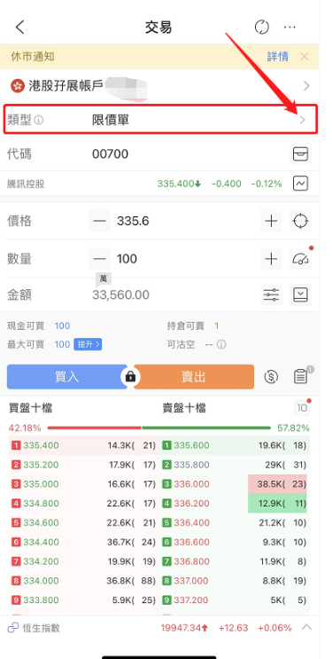This screenshot has height=659, width=332.
Task: Select bid level 5 price 334.600
Action: coord(41,522)
